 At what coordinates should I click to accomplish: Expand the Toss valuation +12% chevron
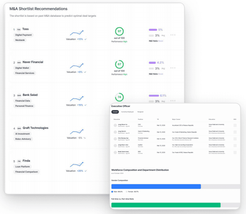(x=85, y=39)
